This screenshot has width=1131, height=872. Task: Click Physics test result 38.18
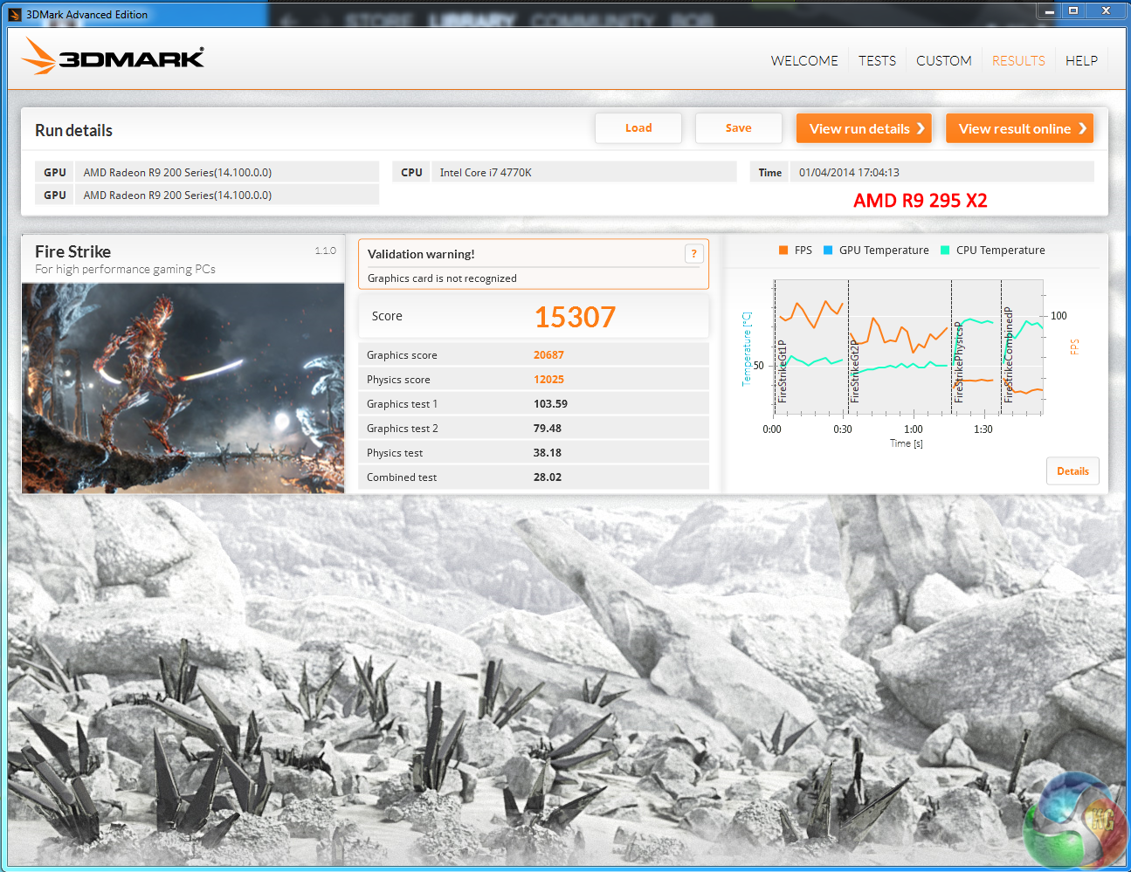coord(548,453)
